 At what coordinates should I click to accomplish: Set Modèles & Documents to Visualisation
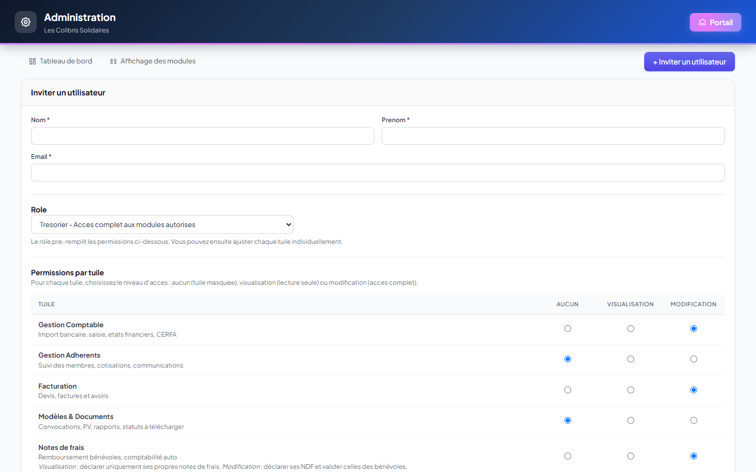point(631,421)
